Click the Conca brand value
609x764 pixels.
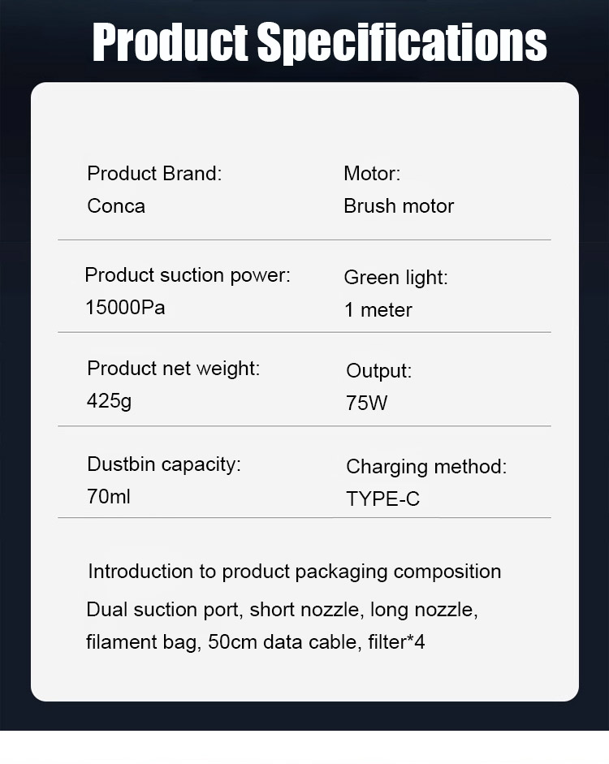click(x=116, y=206)
